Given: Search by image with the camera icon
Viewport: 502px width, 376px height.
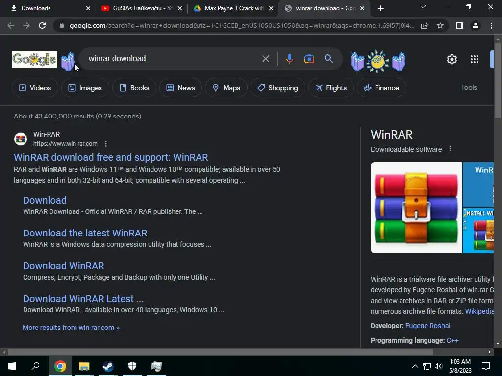Looking at the screenshot, I should (x=309, y=59).
